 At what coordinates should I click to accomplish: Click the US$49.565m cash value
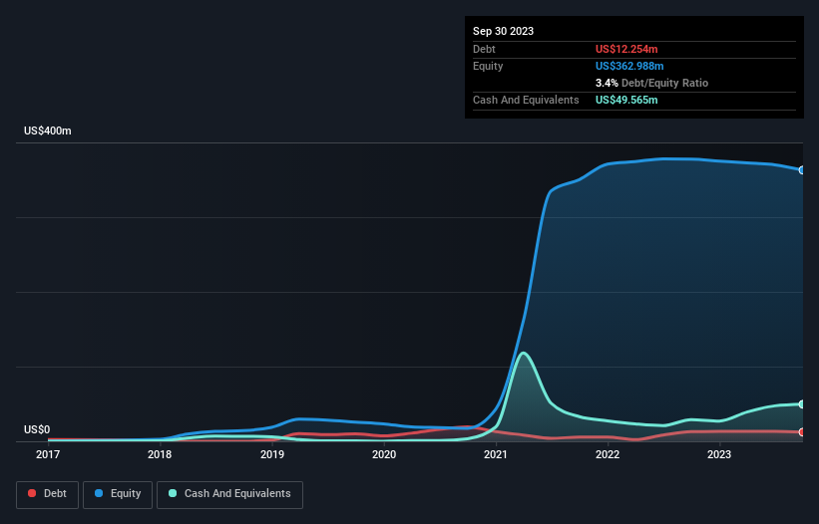click(x=626, y=100)
